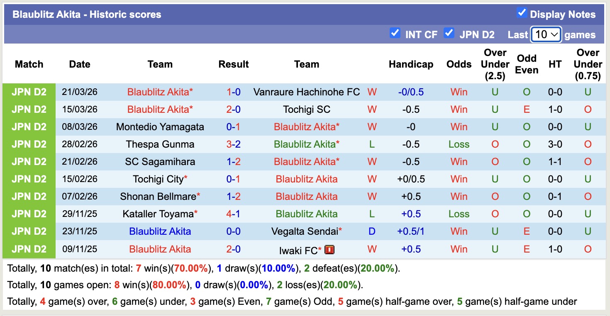Click the Tochigi SC team link
The height and width of the screenshot is (316, 610).
click(307, 109)
